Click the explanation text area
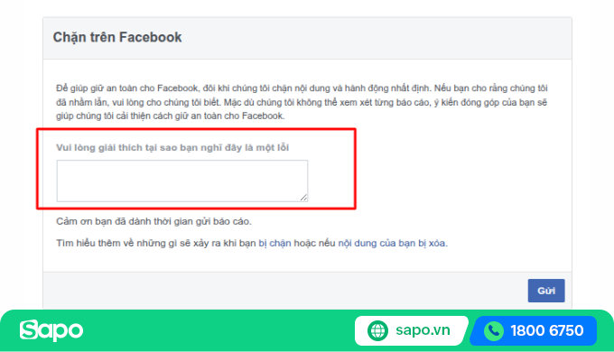This screenshot has height=352, width=614. (x=182, y=181)
